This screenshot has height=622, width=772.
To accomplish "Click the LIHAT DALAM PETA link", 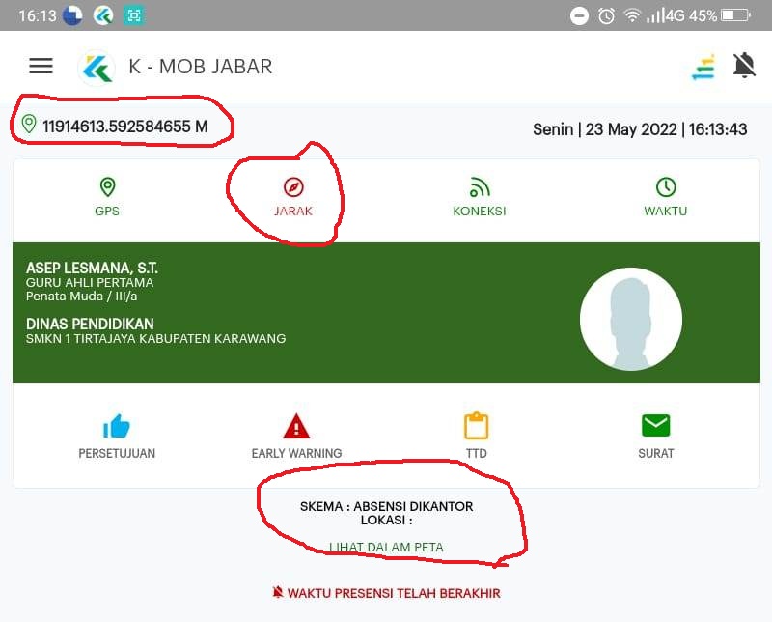I will click(x=387, y=547).
